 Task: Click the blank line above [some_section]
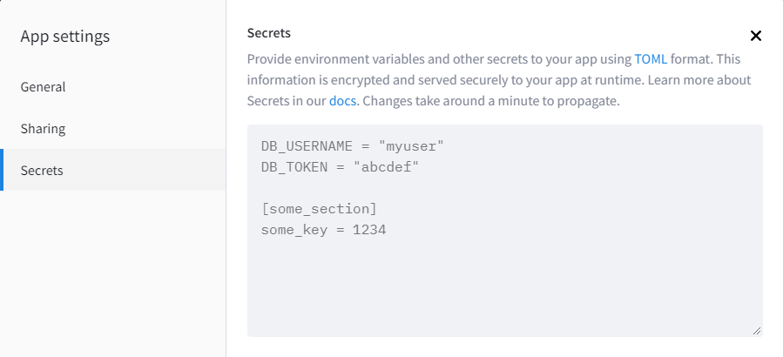[505, 188]
